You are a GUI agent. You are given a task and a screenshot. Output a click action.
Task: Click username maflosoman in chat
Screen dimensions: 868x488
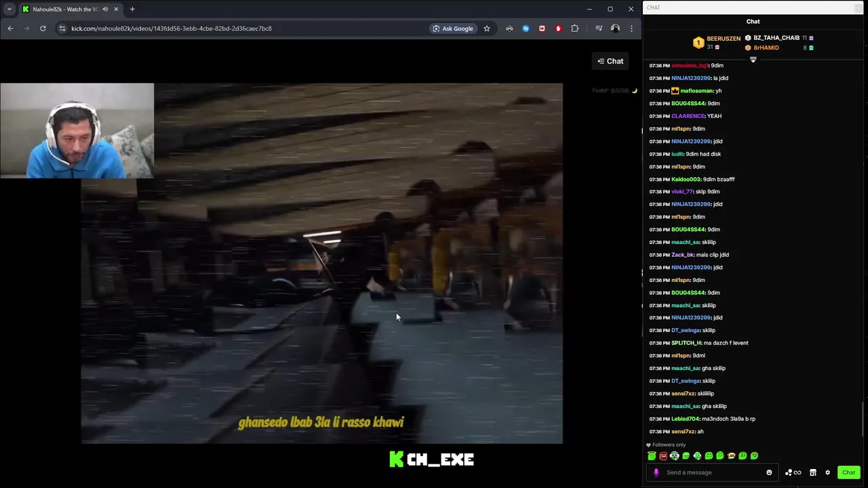tap(696, 91)
